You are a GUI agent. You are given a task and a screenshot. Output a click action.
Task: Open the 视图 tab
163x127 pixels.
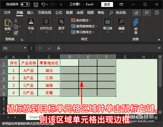[x=90, y=13]
